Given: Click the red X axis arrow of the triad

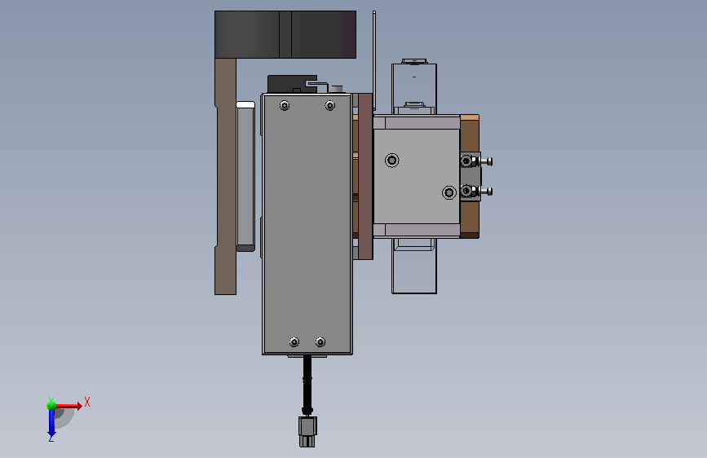Looking at the screenshot, I should pos(68,406).
